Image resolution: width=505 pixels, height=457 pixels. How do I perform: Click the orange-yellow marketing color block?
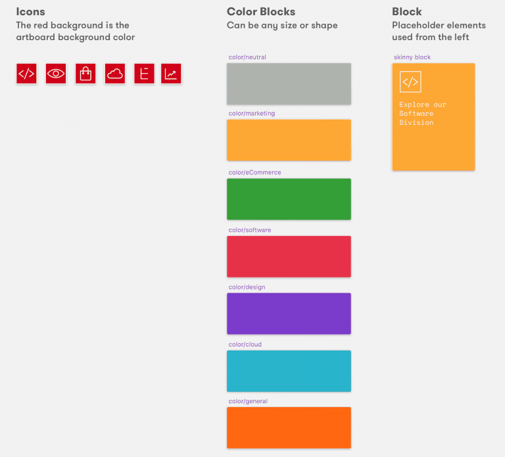click(x=289, y=139)
